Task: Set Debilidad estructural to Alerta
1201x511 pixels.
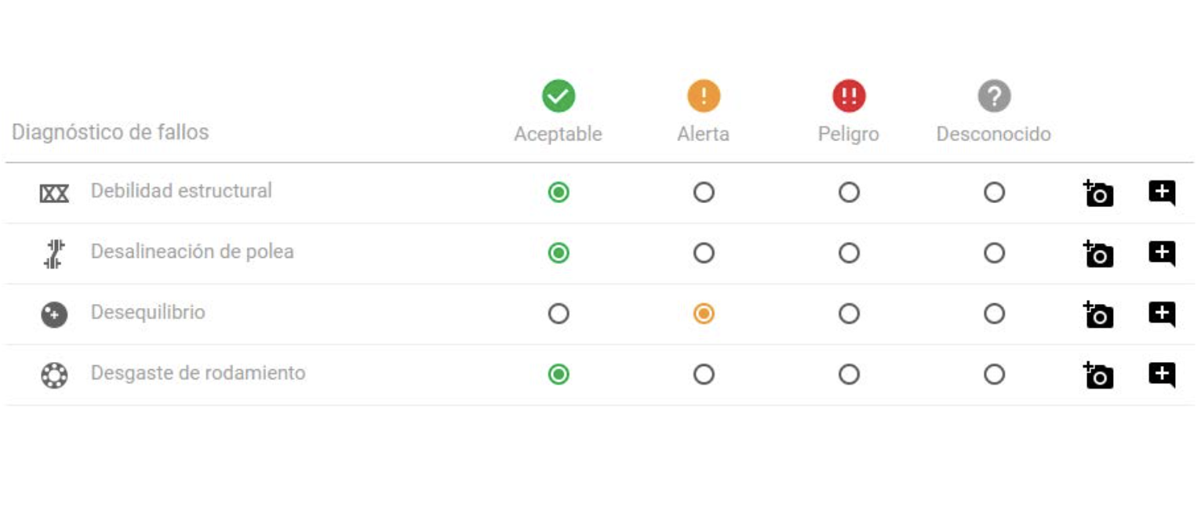Action: [704, 192]
